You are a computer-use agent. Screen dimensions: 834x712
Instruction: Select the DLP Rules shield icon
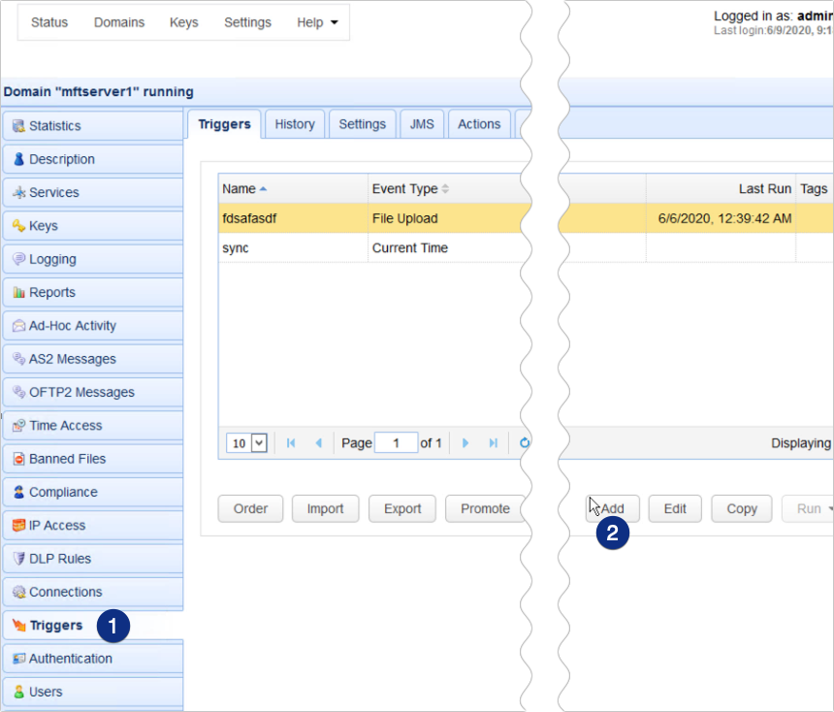coord(17,558)
